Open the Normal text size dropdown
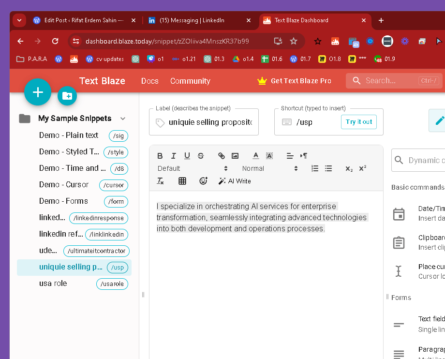 [x=269, y=168]
